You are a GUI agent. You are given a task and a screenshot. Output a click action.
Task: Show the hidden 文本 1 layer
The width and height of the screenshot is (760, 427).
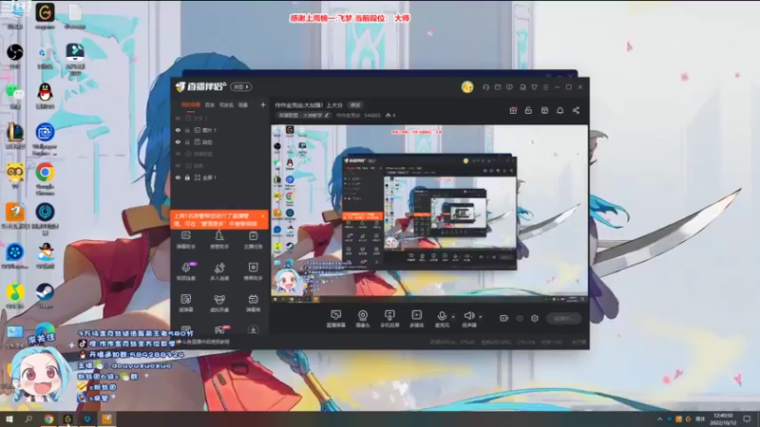pos(178,118)
